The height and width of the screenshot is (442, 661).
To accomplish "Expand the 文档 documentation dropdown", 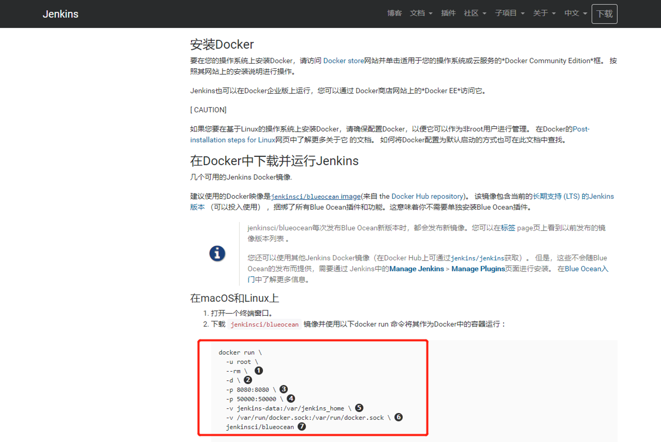I will pyautogui.click(x=421, y=13).
